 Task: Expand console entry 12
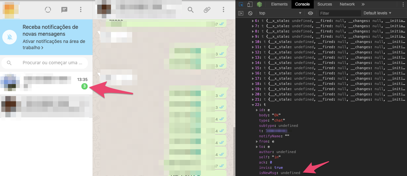(253, 52)
